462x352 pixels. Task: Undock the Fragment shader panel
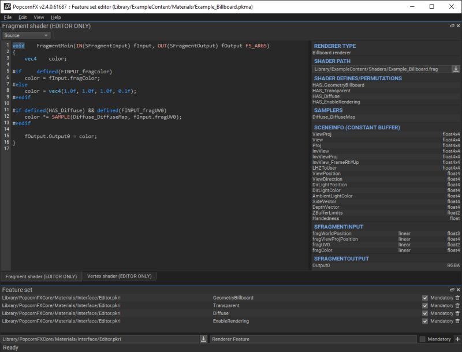(452, 26)
